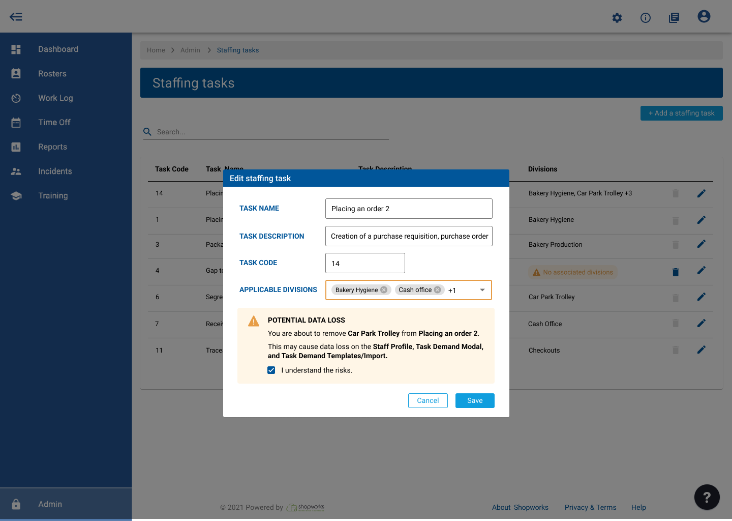Open the info circle icon in header

click(x=646, y=18)
